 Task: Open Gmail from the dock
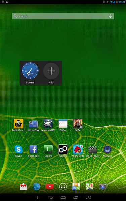click(x=23, y=187)
